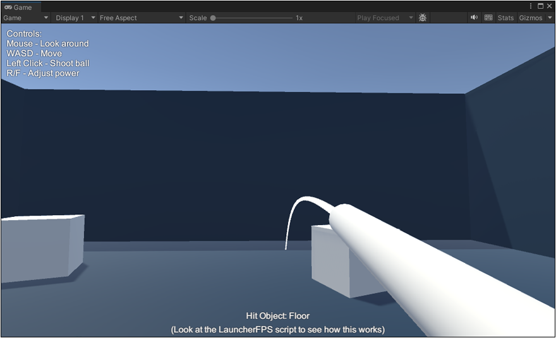This screenshot has width=556, height=338.
Task: Open the Gizmos dropdown arrow
Action: (x=548, y=18)
